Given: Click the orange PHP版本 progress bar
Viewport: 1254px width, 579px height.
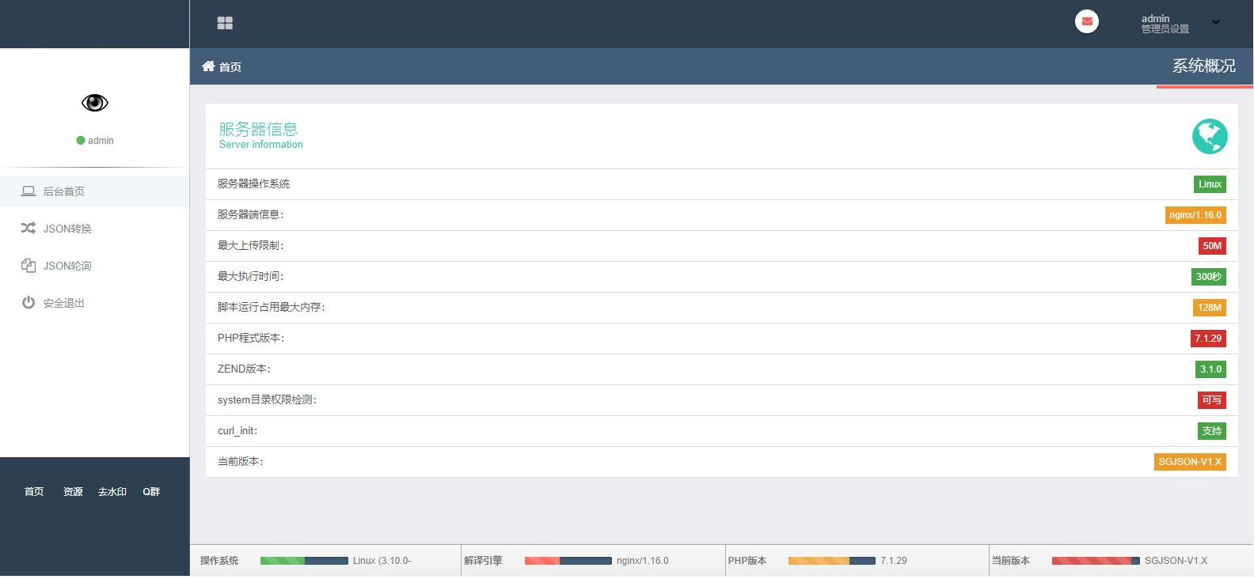Looking at the screenshot, I should [831, 561].
